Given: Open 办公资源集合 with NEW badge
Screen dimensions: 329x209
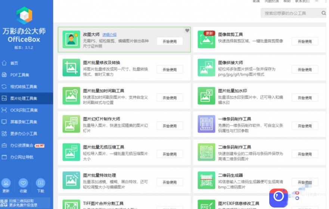Looking at the screenshot, I should pos(27,145).
